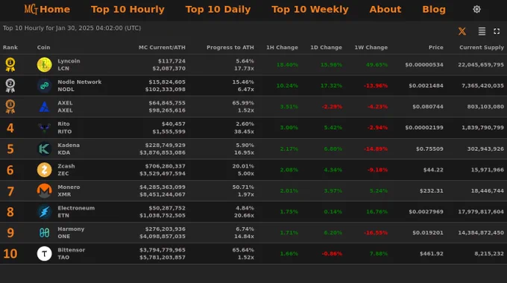Viewport: 507px width, 283px height.
Task: Click the bronze rank 3 medal
Action: (x=10, y=107)
